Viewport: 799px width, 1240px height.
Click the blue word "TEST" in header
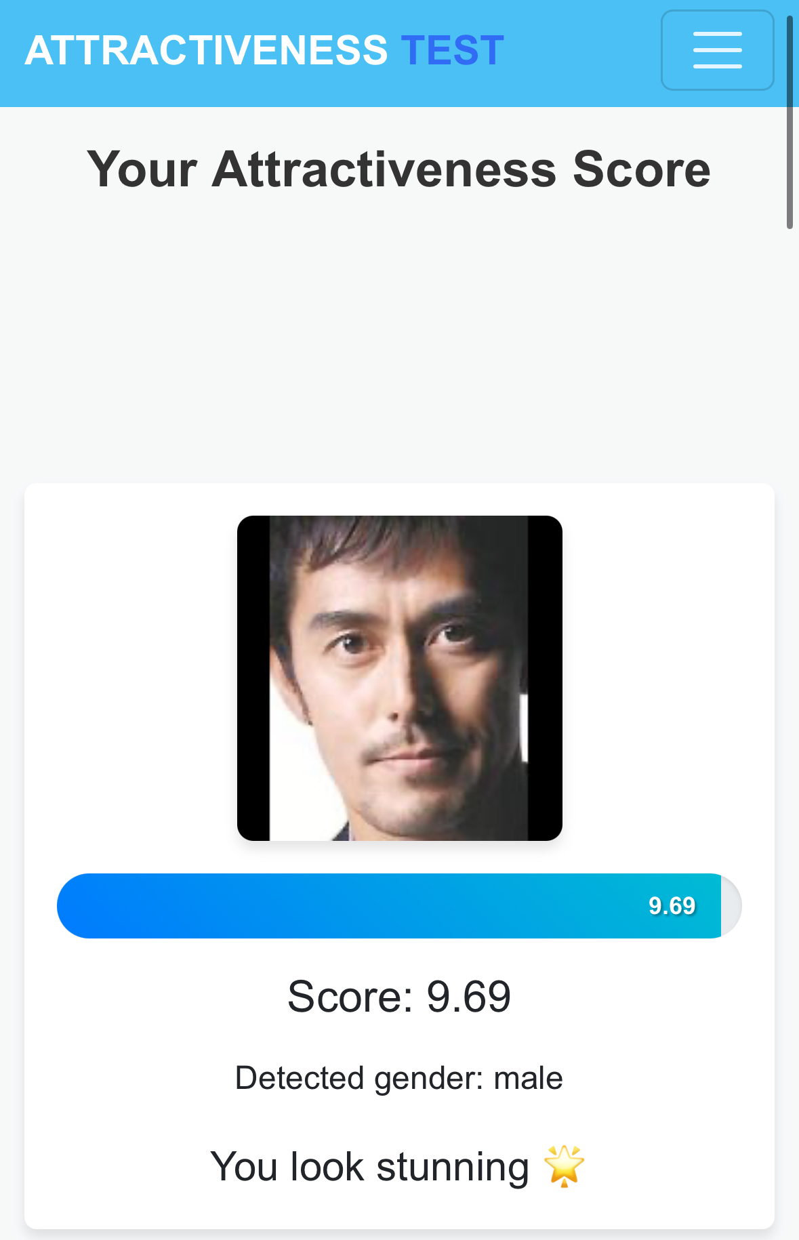click(452, 50)
